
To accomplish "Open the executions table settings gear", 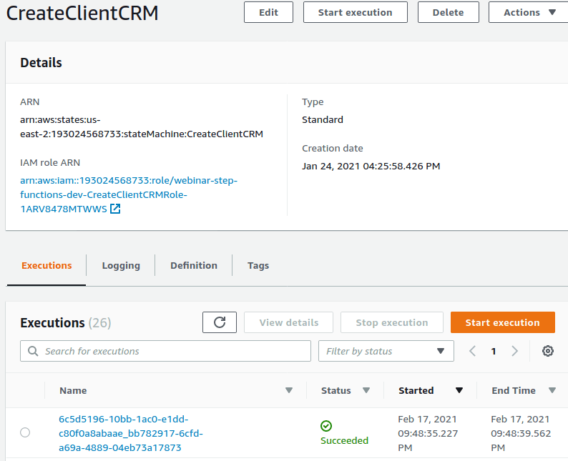I will pyautogui.click(x=548, y=351).
